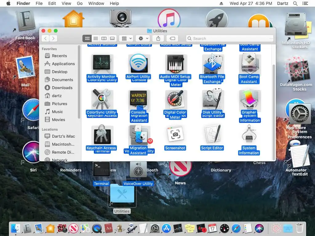Open Documents in the sidebar
This screenshot has height=236, width=315.
59,80
